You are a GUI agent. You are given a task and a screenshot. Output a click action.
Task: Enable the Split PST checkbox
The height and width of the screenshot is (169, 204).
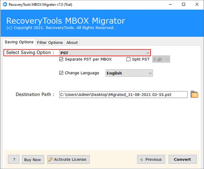tap(129, 59)
